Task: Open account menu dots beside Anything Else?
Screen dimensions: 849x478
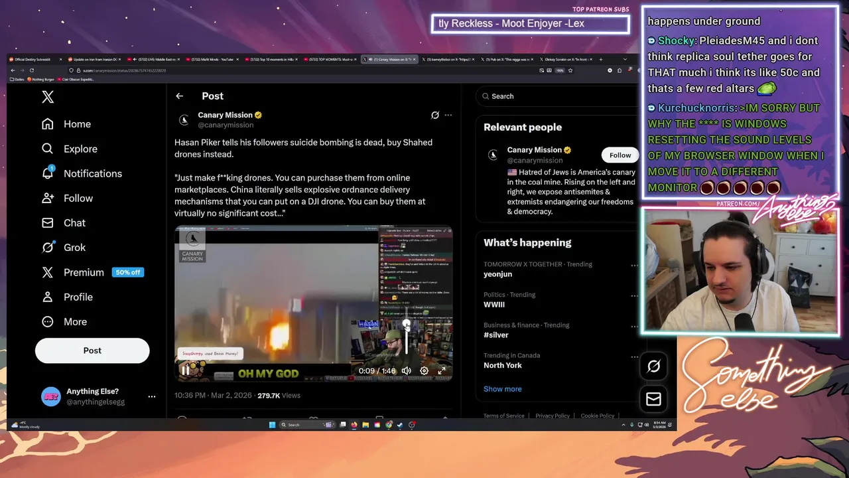Action: [151, 396]
